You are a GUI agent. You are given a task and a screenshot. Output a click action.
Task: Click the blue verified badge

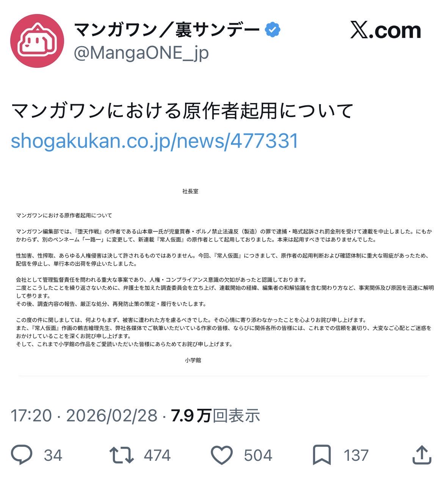click(x=273, y=30)
